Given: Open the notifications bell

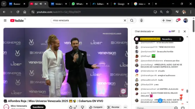Looking at the screenshot, I should coord(177,20).
